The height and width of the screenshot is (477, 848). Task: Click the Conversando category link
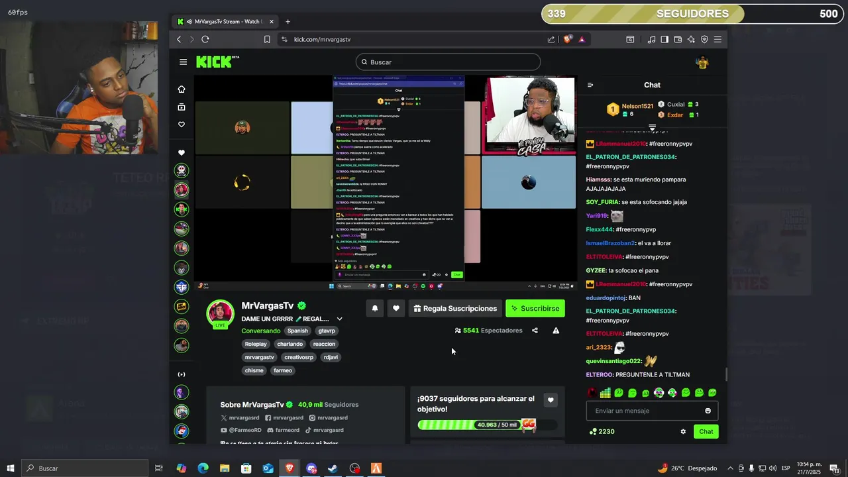(260, 331)
